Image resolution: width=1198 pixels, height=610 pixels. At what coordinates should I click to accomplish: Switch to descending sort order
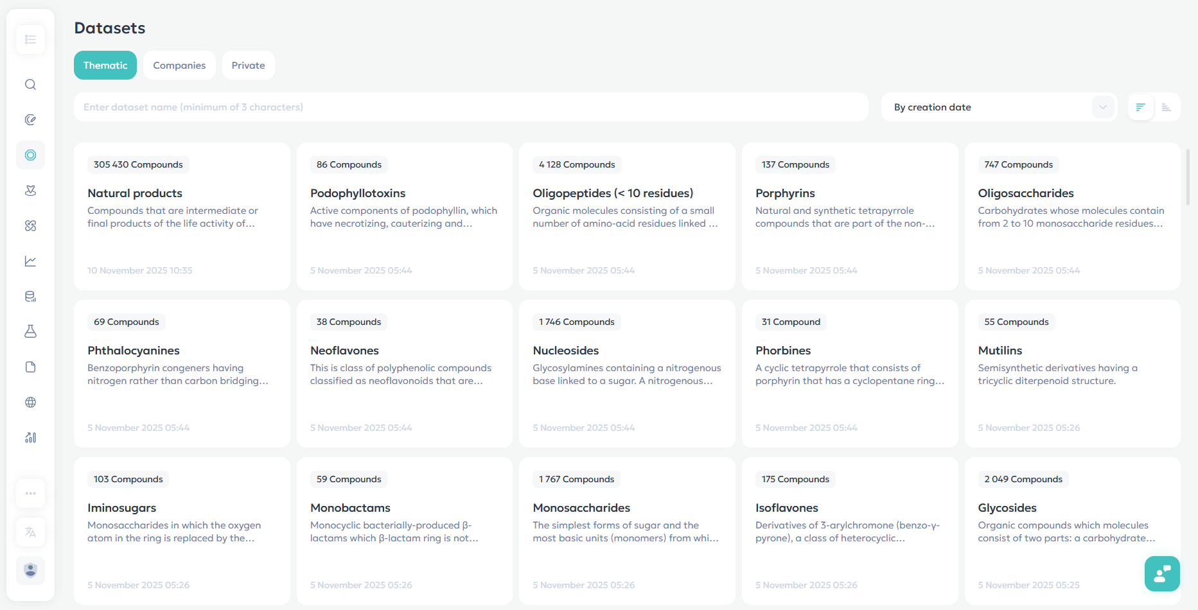[x=1141, y=107]
